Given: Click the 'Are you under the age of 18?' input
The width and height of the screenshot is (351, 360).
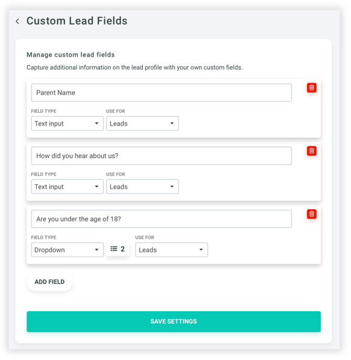Looking at the screenshot, I should coord(161,219).
